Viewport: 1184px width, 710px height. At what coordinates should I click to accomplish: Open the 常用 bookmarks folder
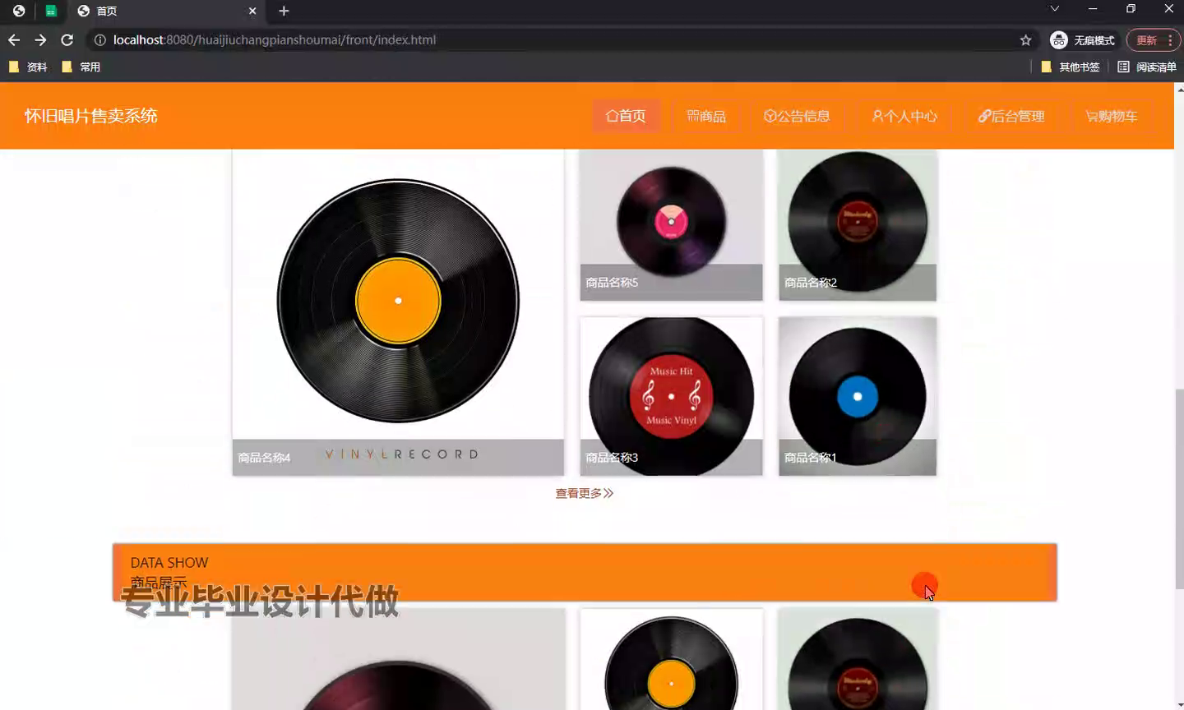coord(81,67)
